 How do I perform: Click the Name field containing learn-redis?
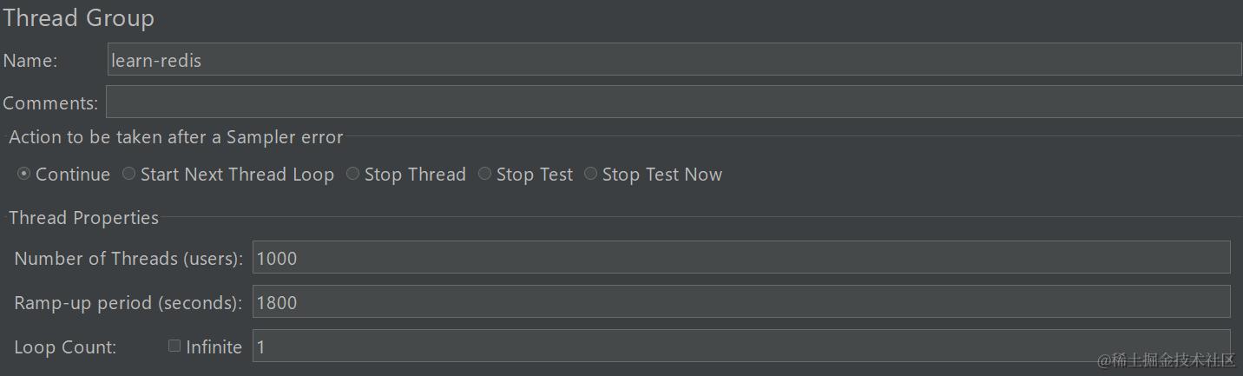click(x=674, y=60)
